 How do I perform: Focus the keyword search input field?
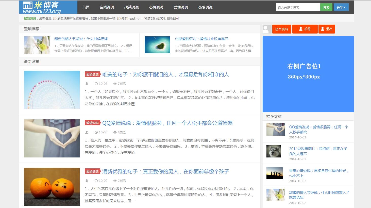(298, 7)
